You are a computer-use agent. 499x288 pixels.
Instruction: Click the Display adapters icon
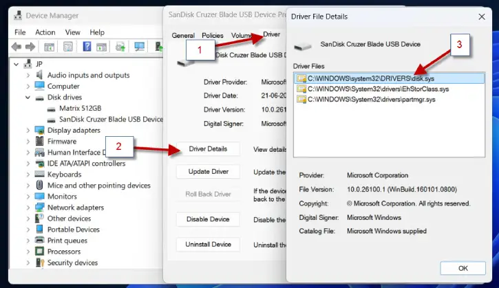(x=39, y=131)
